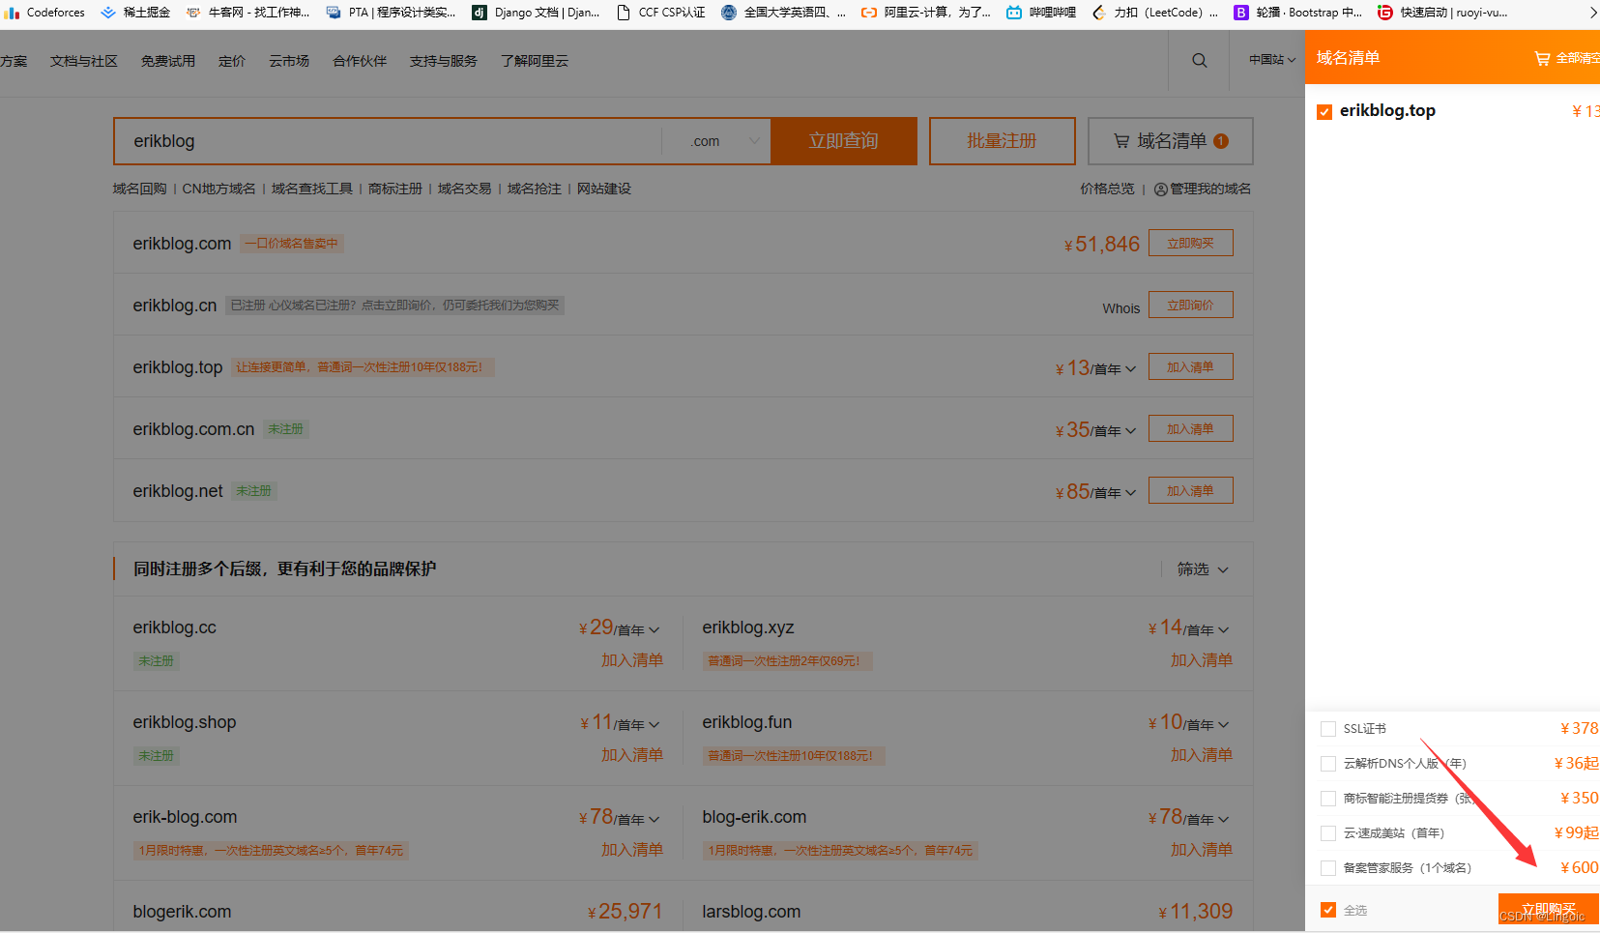The image size is (1600, 933).
Task: Open the Codeforces bookmark
Action: (x=44, y=13)
